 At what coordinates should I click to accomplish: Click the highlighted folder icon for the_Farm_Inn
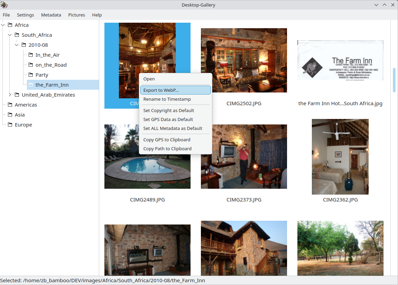[30, 85]
